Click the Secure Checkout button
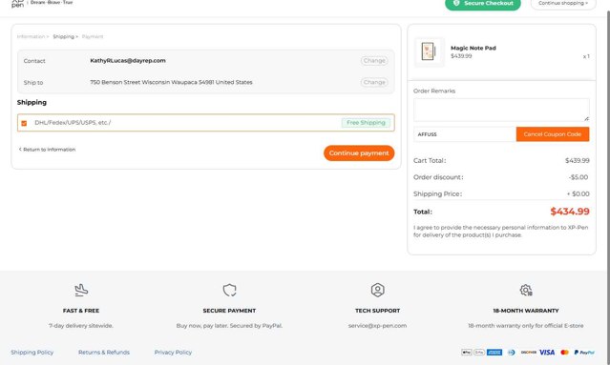The image size is (610, 365). tap(483, 4)
